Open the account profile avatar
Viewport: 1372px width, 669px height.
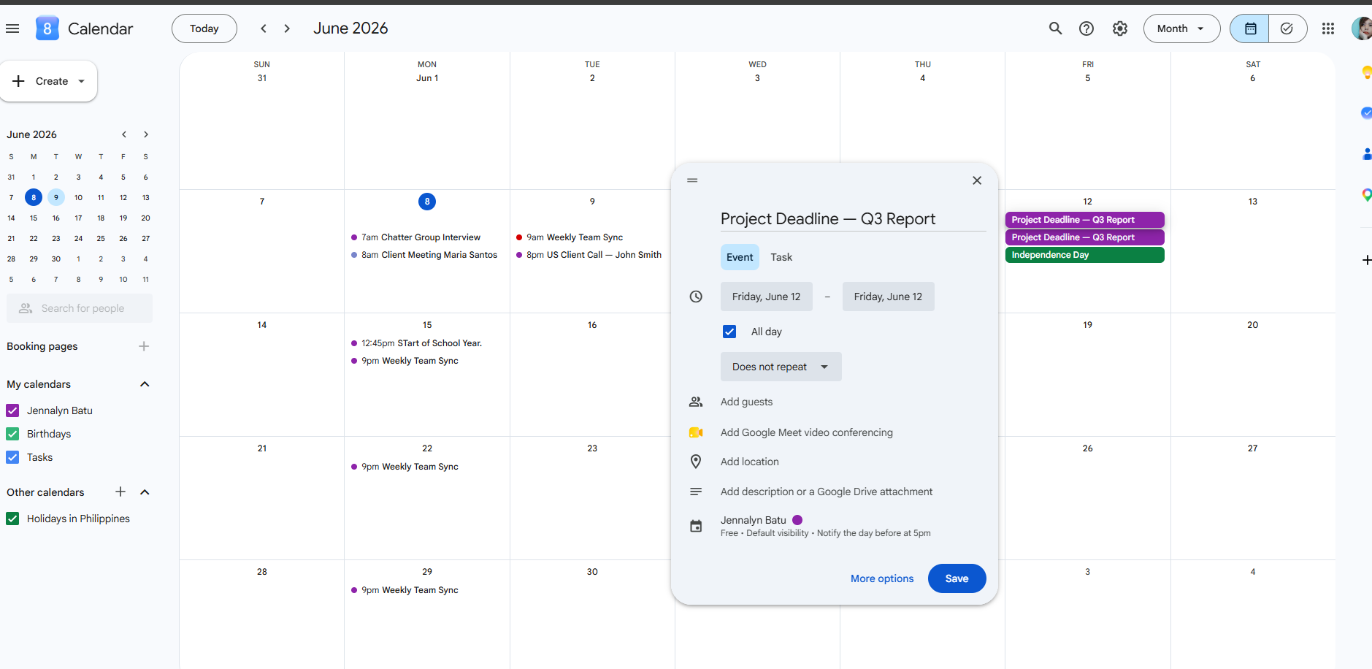pyautogui.click(x=1362, y=28)
